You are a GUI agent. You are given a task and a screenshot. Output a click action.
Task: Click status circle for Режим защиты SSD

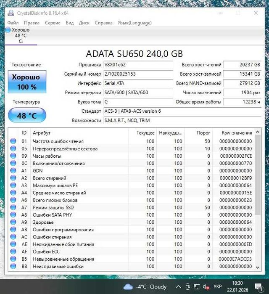(13, 207)
